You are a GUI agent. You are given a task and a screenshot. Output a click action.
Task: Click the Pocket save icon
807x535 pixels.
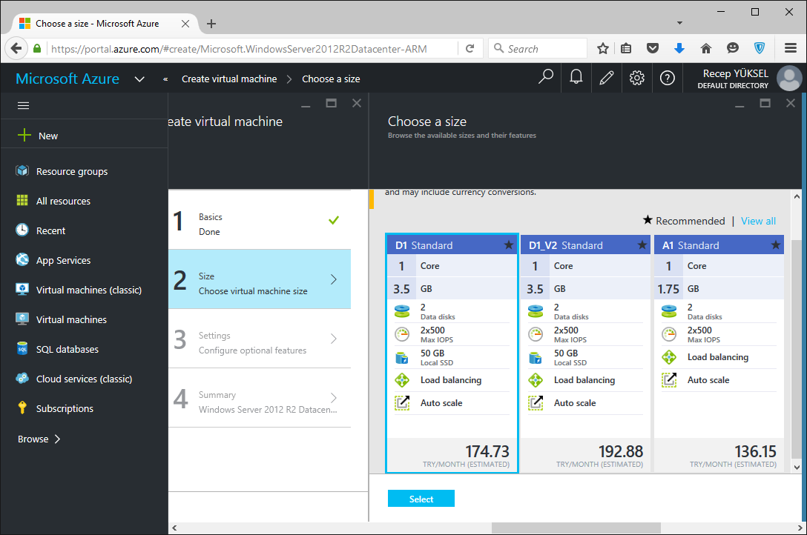(653, 48)
